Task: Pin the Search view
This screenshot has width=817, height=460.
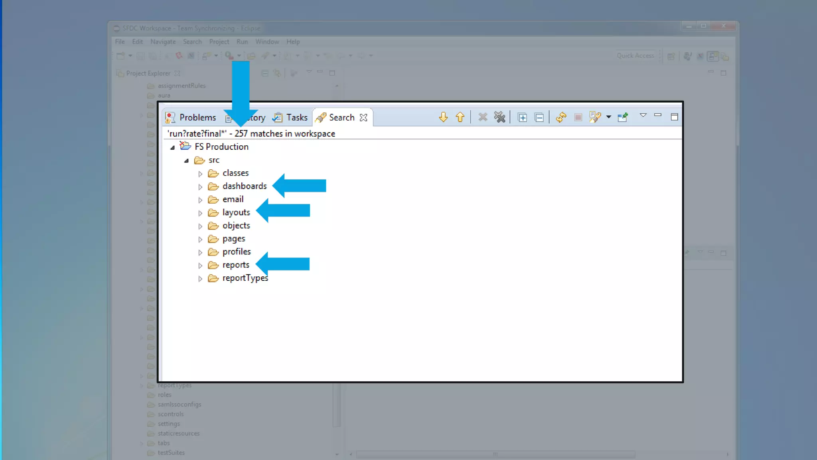Action: click(x=622, y=117)
